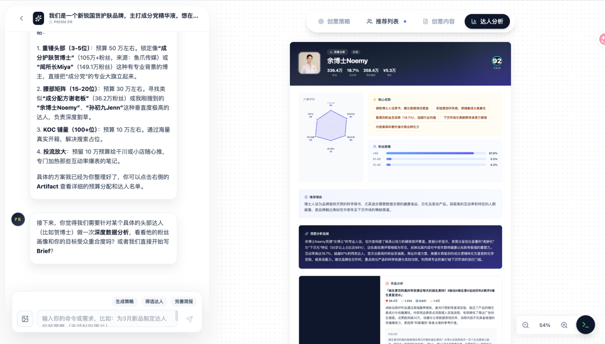Click the back arrow beside the conversation title

click(21, 17)
